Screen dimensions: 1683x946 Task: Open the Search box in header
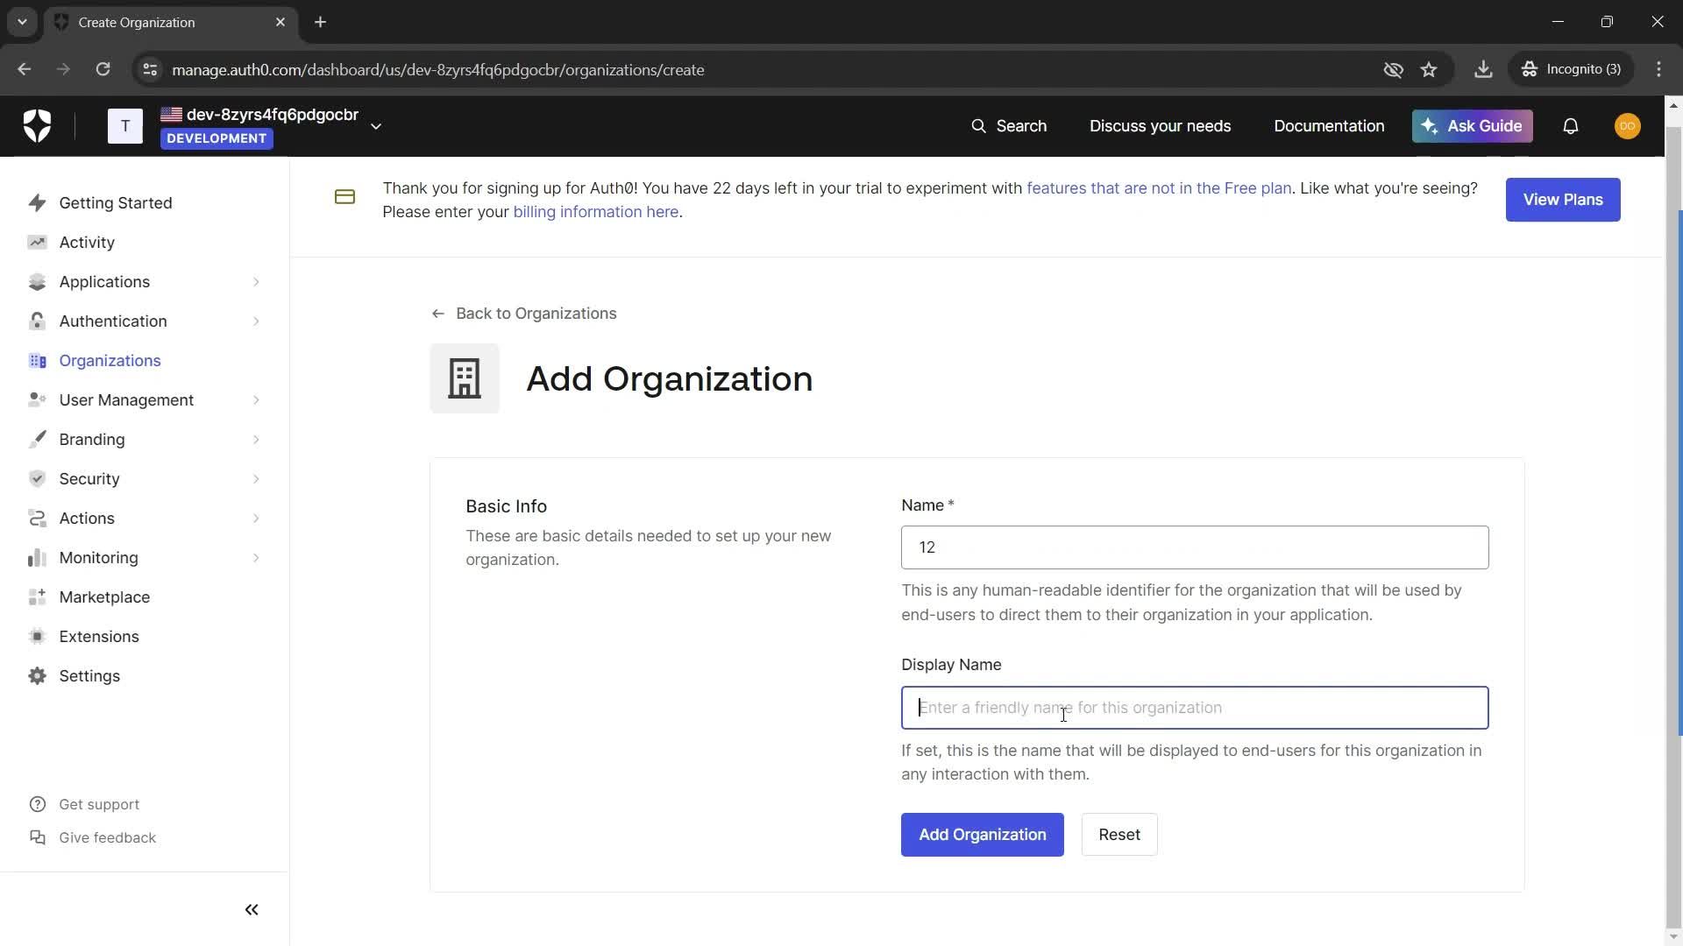point(1009,126)
